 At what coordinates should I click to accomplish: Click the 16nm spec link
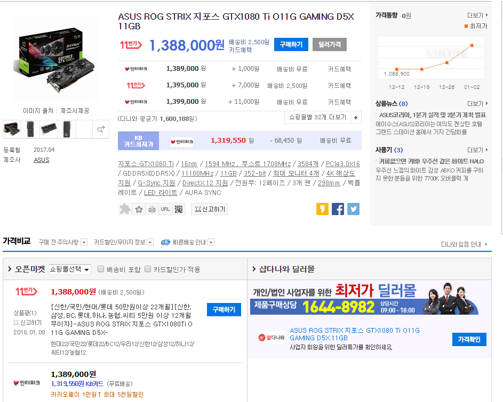189,163
